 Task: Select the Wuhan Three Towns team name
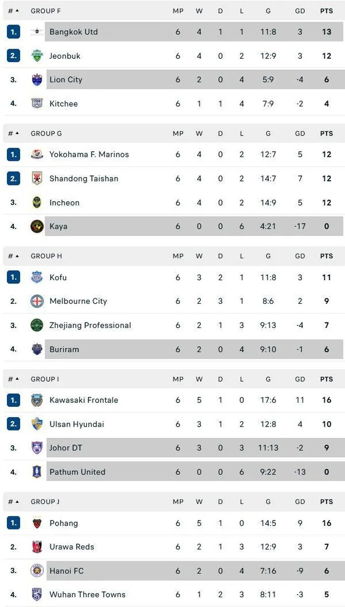(x=87, y=595)
